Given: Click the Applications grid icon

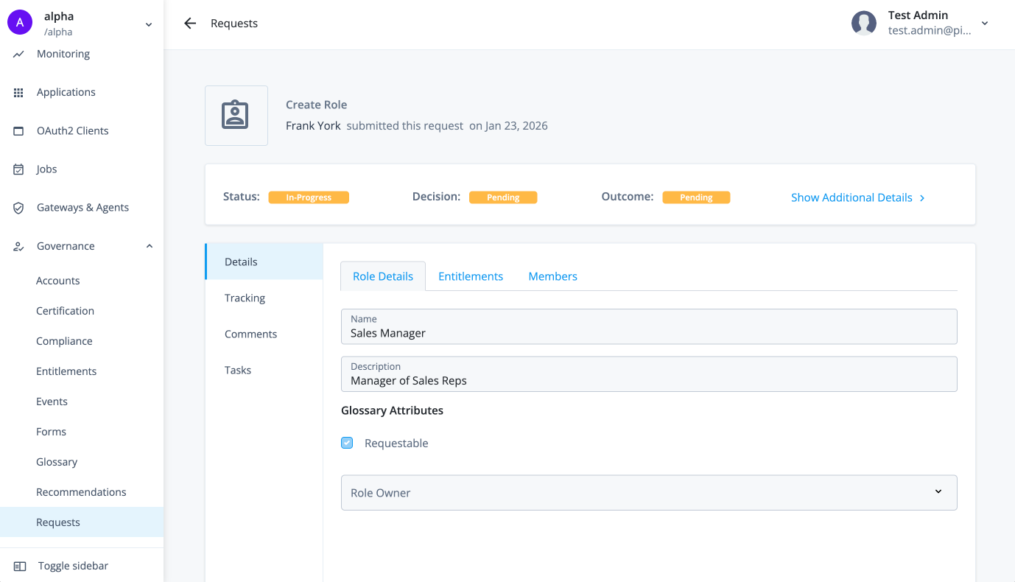Looking at the screenshot, I should pyautogui.click(x=19, y=92).
